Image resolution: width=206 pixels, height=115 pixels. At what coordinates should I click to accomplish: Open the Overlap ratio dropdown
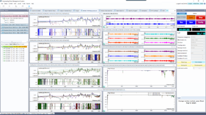[x=198, y=45]
